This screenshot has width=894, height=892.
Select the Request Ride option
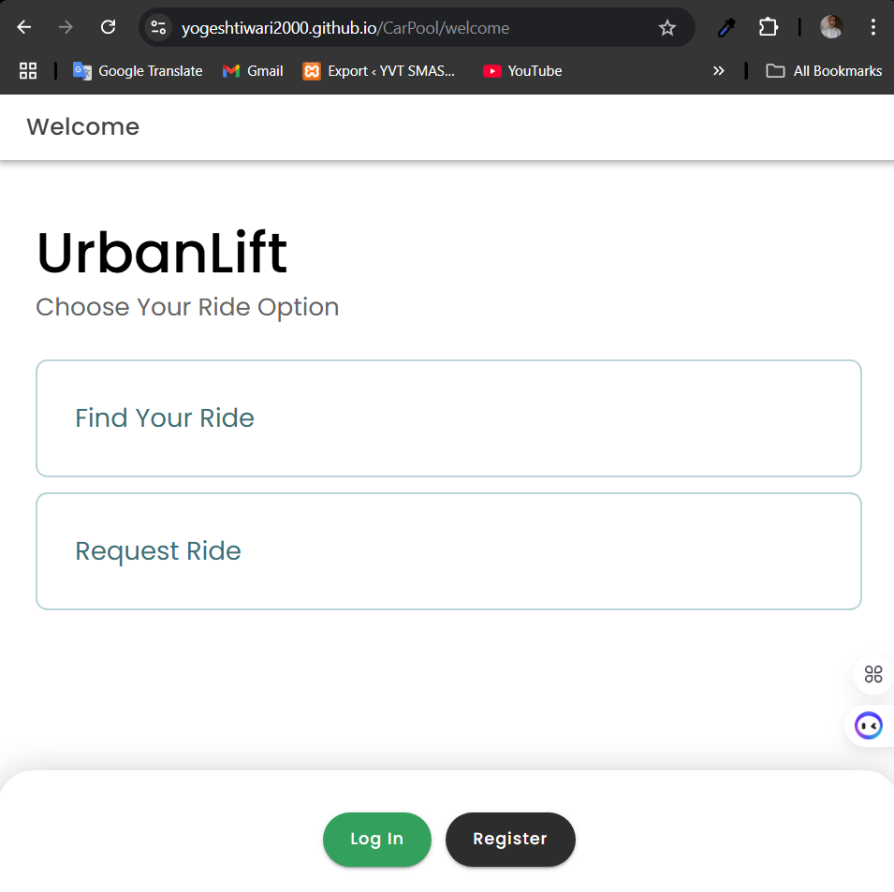(x=447, y=551)
